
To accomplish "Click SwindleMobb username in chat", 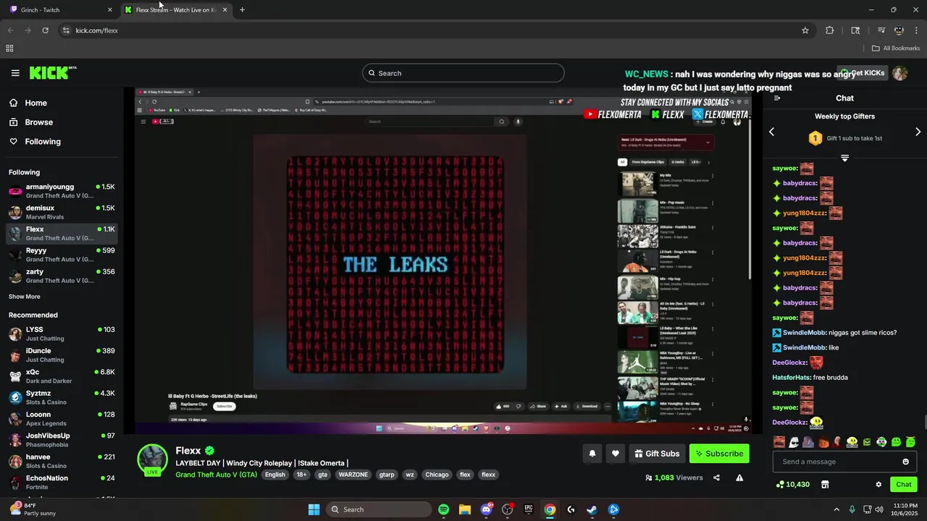I will [805, 333].
